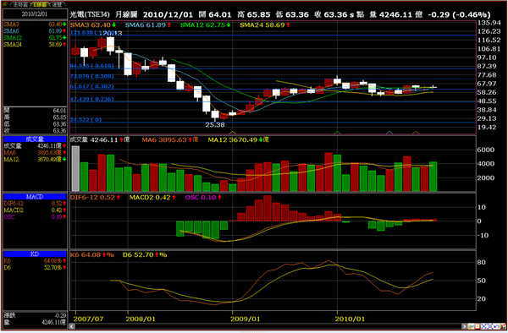Click the MA6 row in the left volume panel
Screen dimensions: 508x333
point(35,153)
